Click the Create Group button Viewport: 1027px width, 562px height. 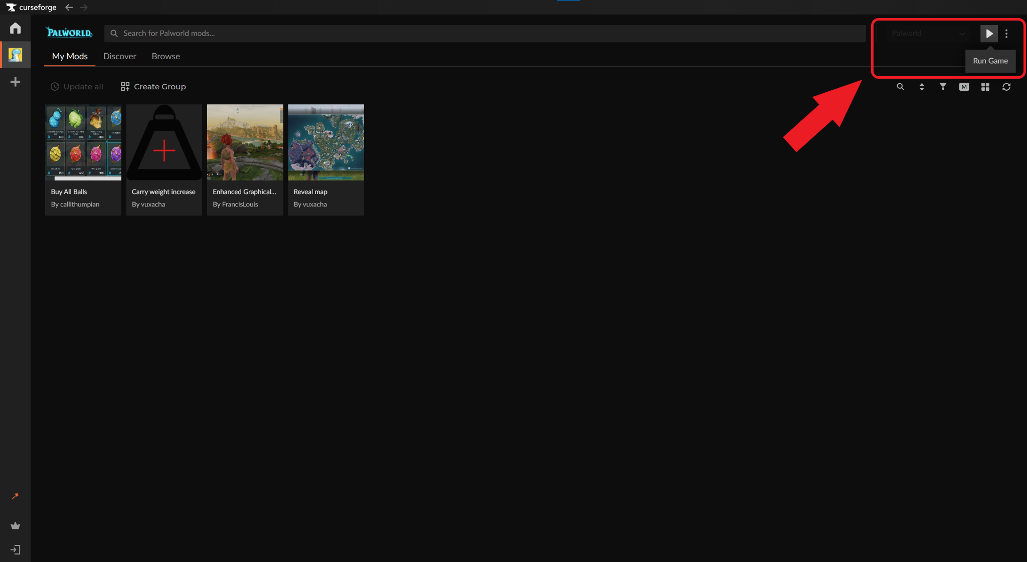pyautogui.click(x=153, y=87)
